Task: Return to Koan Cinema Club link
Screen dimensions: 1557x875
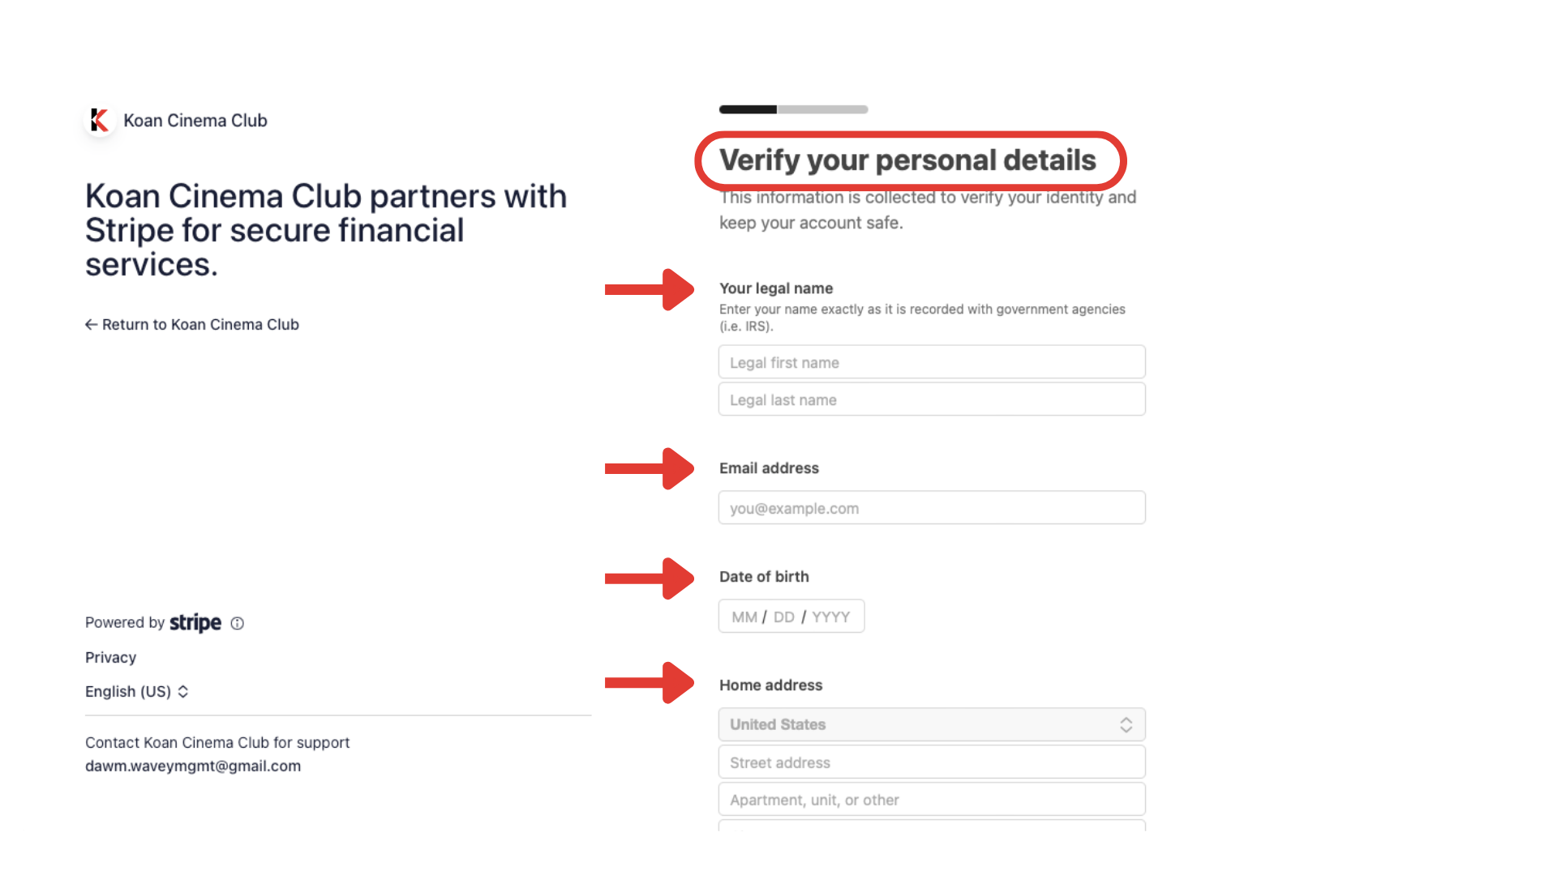Action: coord(192,324)
